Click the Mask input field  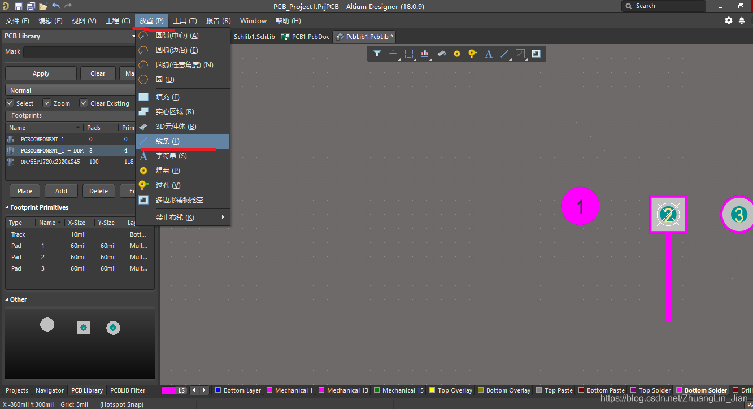coord(79,52)
